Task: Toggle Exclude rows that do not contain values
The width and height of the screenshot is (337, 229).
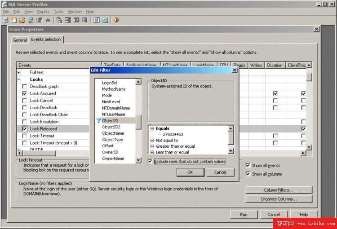Action: coord(150,161)
